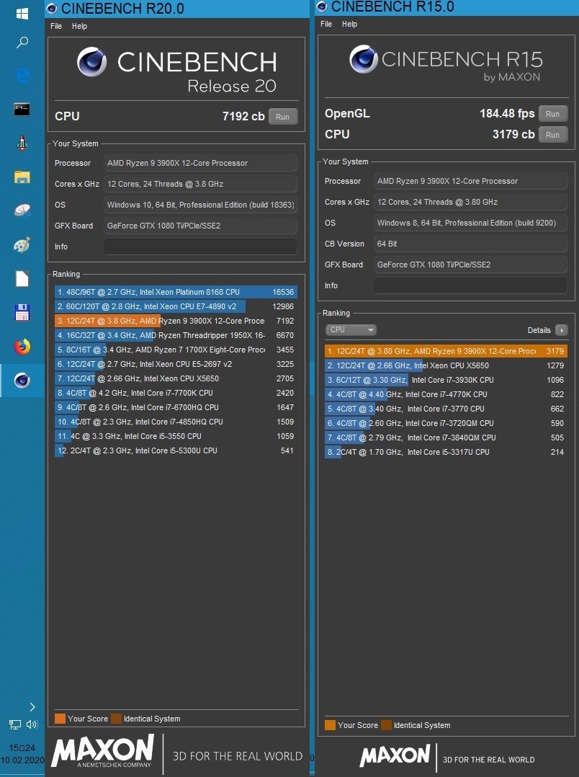The width and height of the screenshot is (579, 777).
Task: Open the taskbar search magnifier
Action: click(x=22, y=42)
